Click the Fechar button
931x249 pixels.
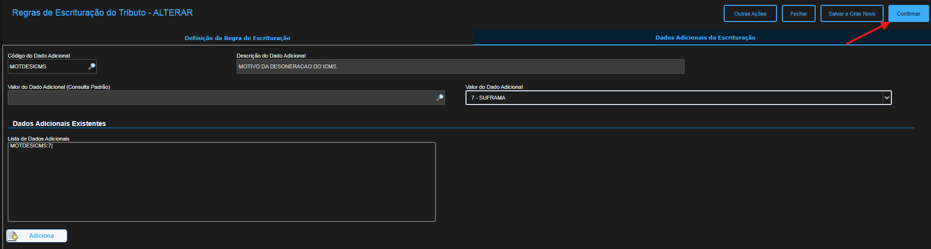click(798, 14)
